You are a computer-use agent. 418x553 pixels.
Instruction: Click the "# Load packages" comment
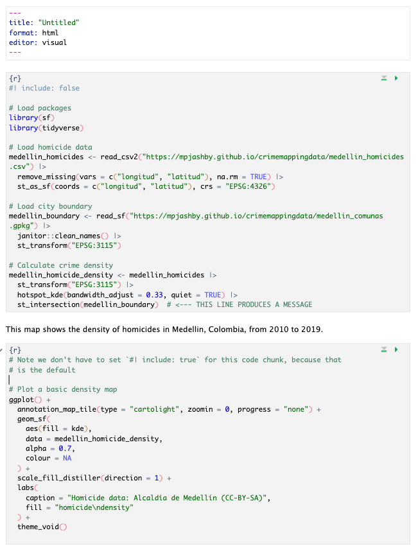coord(40,108)
